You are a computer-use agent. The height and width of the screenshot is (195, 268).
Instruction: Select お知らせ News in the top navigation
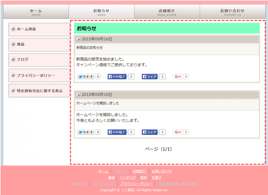102,12
